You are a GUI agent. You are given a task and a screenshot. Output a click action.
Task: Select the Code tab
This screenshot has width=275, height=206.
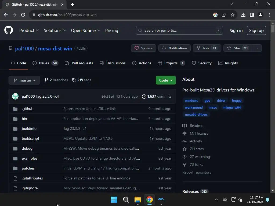[19, 63]
